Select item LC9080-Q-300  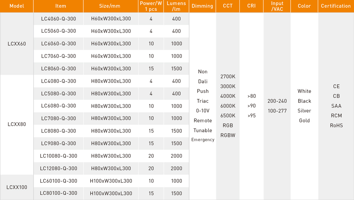pos(58,143)
